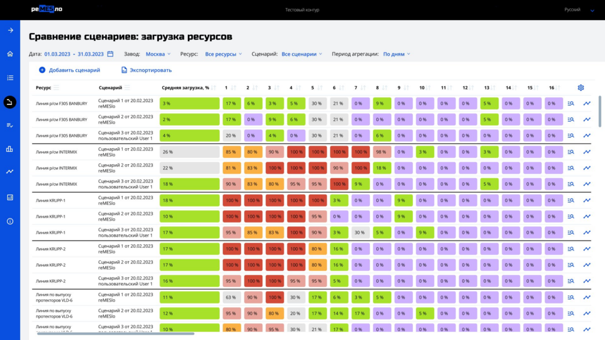Expand the Ресурс filter dropdown
Image resolution: width=605 pixels, height=340 pixels.
[x=223, y=54]
